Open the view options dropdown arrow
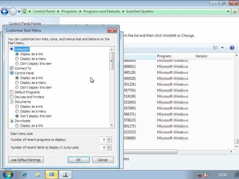 (x=222, y=48)
